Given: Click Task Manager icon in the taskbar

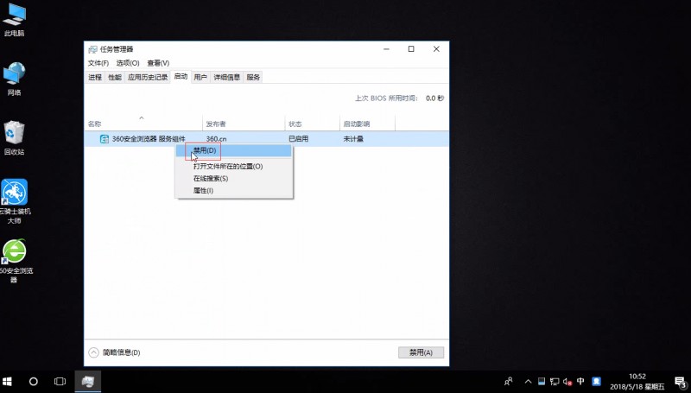Looking at the screenshot, I should (88, 382).
